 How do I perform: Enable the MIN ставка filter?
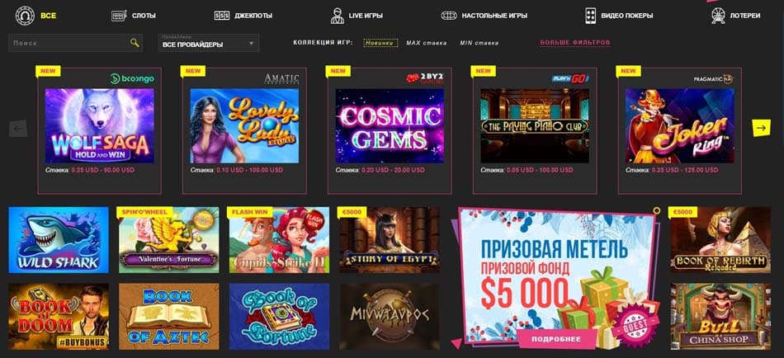click(479, 43)
